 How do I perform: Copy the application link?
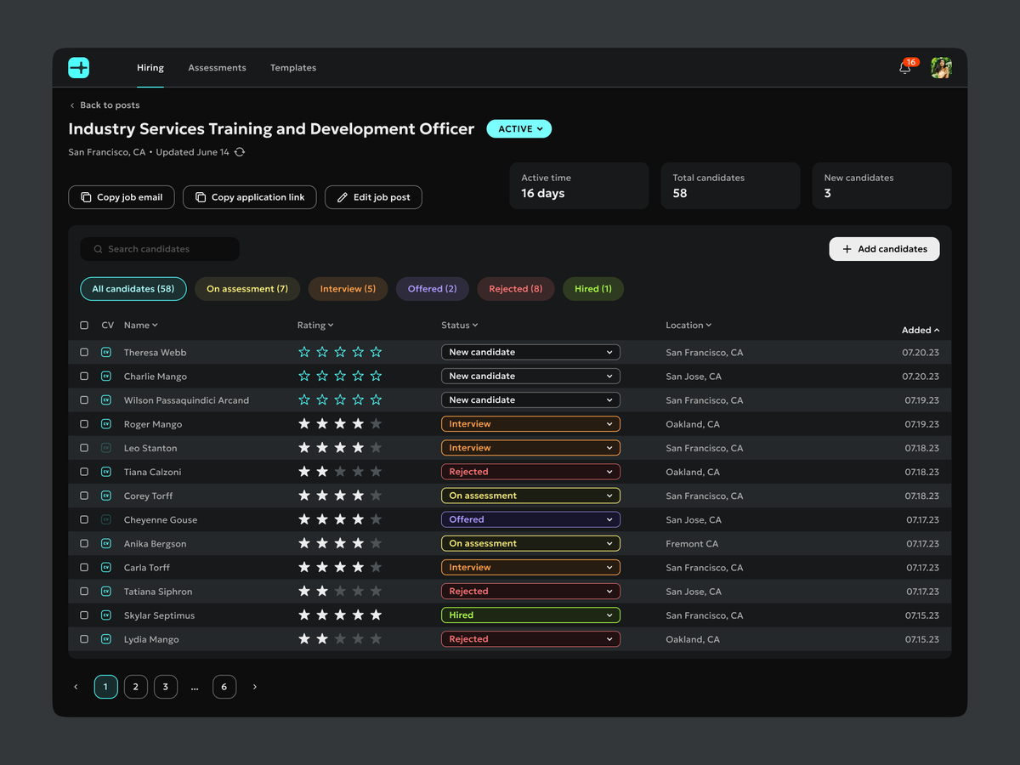coord(250,197)
